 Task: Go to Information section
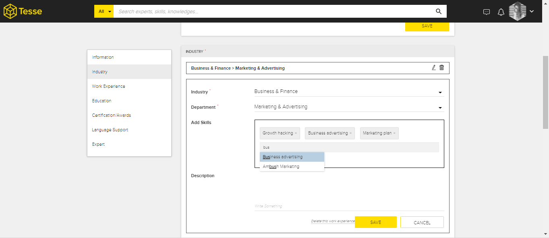(129, 57)
